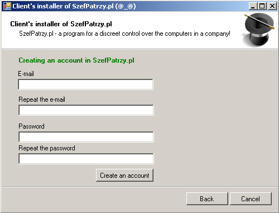Click the top hat logo icon

tap(259, 30)
